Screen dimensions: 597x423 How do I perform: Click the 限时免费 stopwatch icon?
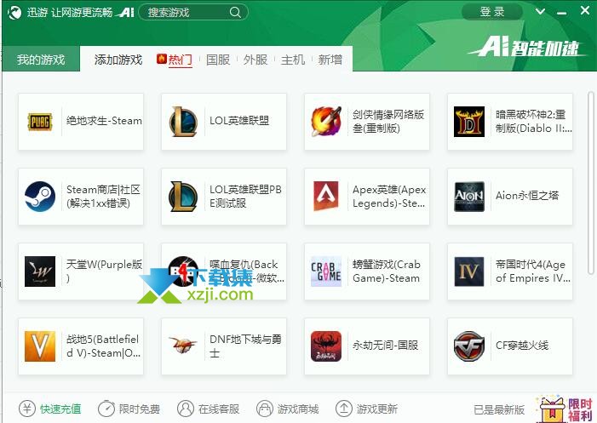tap(106, 409)
